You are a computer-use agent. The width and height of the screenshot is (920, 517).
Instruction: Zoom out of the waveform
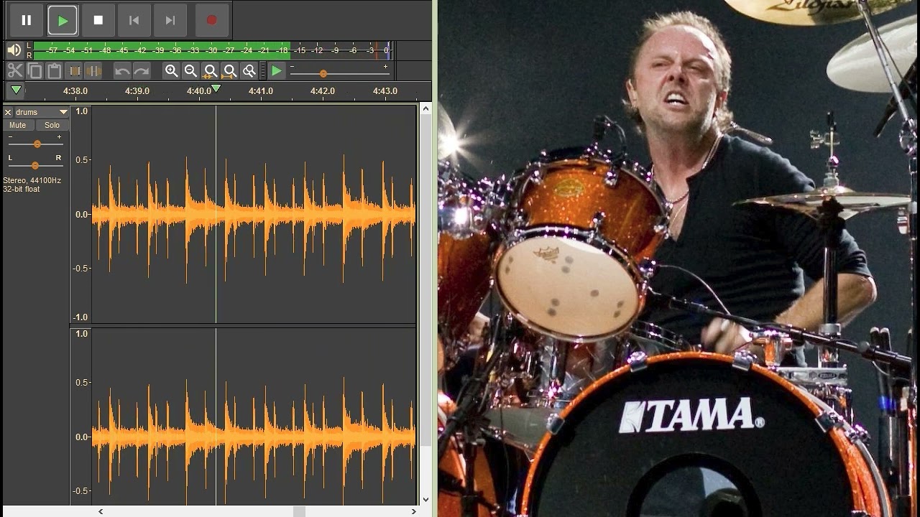pyautogui.click(x=190, y=70)
